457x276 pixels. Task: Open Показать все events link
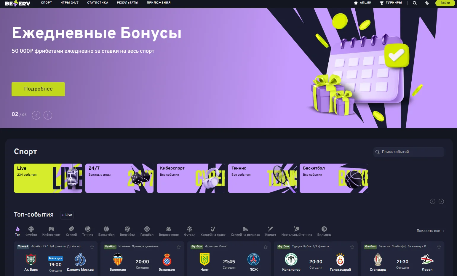(x=430, y=231)
